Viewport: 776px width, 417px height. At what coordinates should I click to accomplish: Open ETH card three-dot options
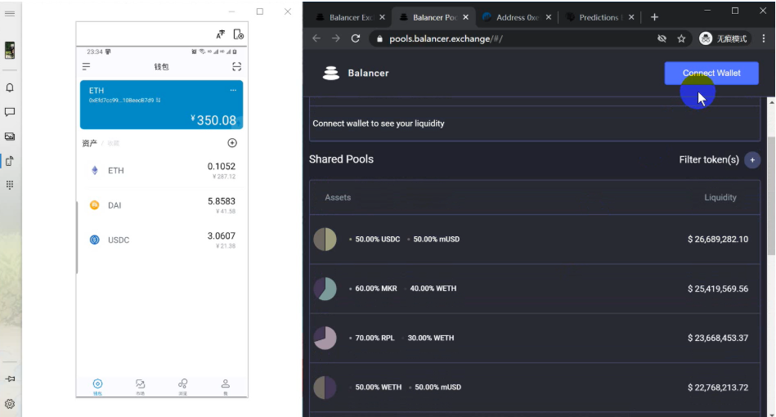click(233, 90)
